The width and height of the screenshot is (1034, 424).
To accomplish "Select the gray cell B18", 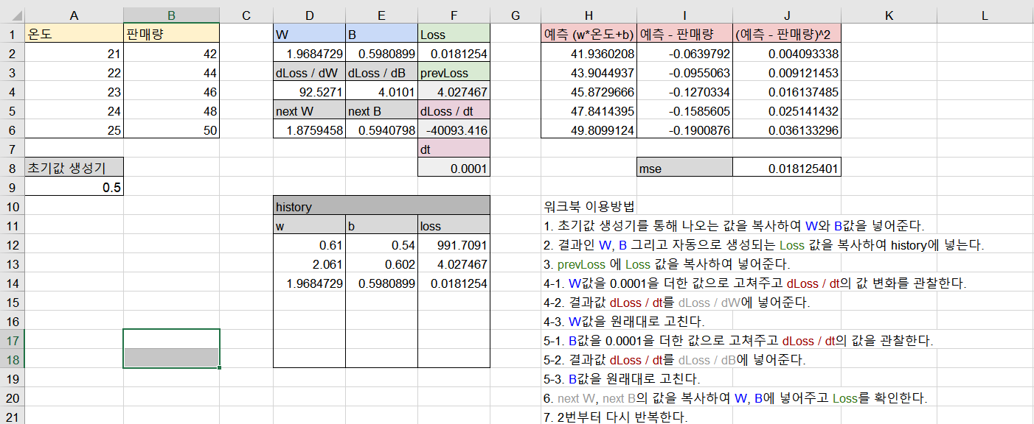I will (171, 357).
